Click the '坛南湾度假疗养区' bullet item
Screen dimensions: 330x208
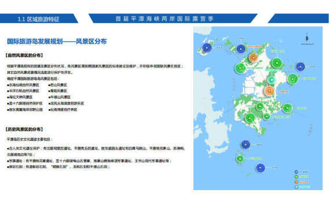point(63,109)
